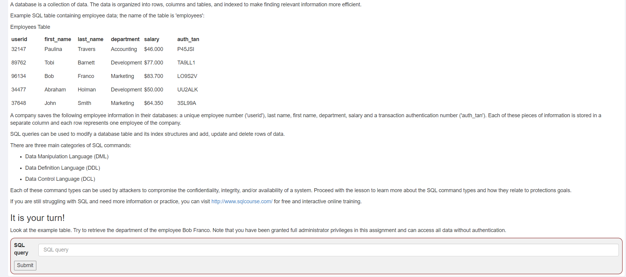
Task: Click the "SQL query" field label
Action: pos(21,249)
